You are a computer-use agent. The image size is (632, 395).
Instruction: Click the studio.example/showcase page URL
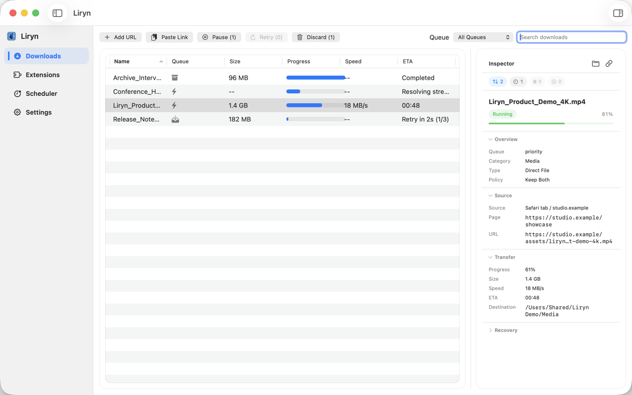point(563,221)
